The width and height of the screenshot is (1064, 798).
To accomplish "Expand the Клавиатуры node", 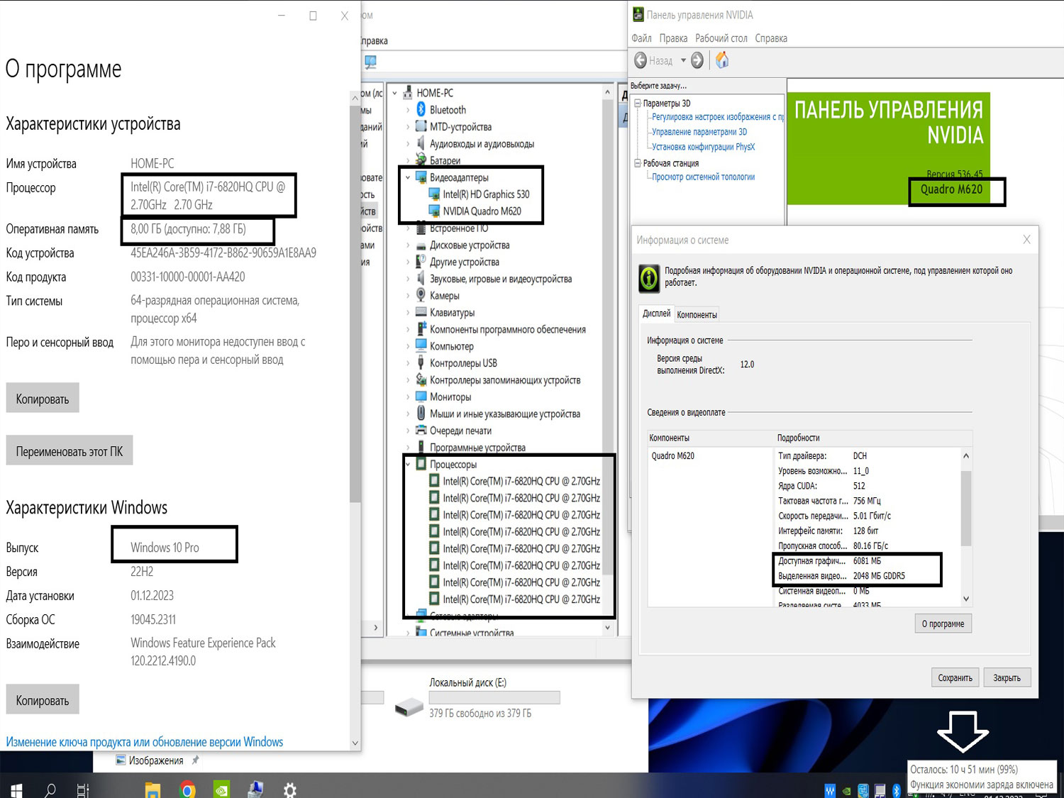I will [x=408, y=313].
